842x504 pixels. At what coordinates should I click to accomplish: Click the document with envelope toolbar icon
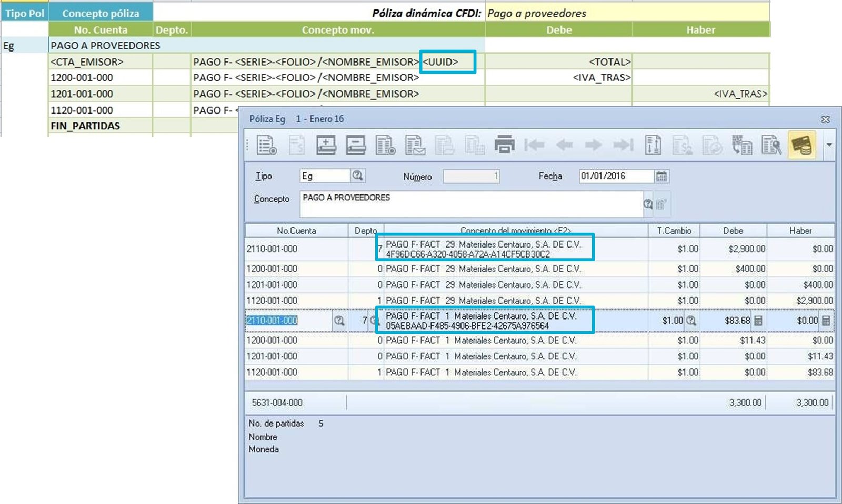pos(415,145)
